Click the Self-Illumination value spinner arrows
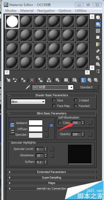Screen dimensions: 104x200 tap(83, 123)
